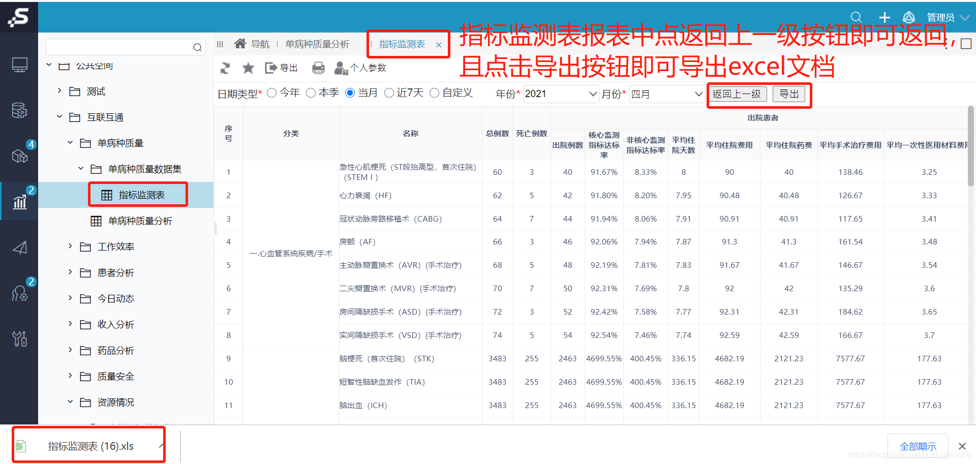Click the search icon in top bar
This screenshot has width=976, height=464.
click(856, 17)
